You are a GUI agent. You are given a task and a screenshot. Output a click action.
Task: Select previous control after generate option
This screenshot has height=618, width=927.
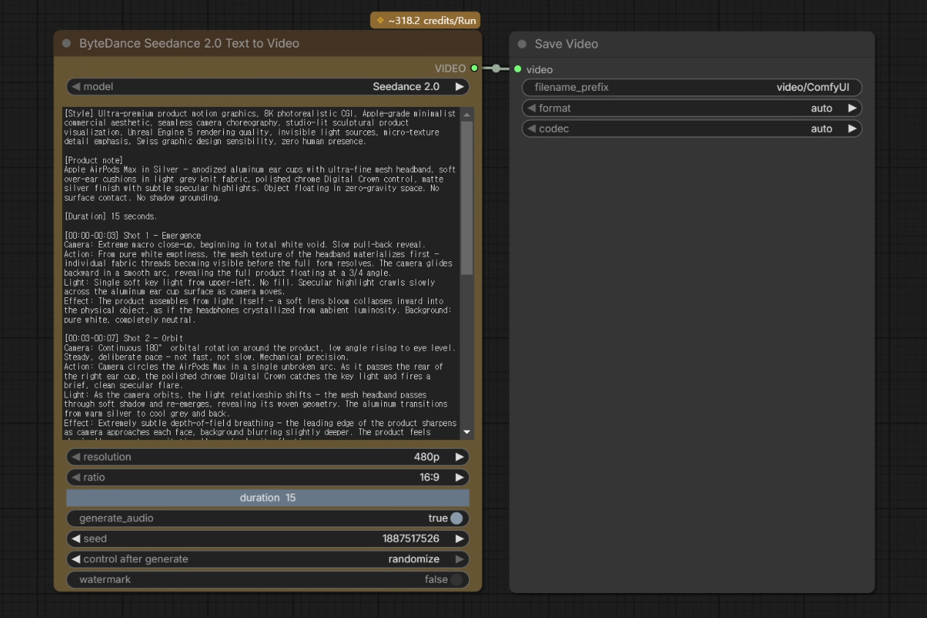click(76, 559)
